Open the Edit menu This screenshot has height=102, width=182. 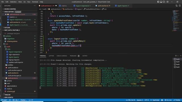(x=7, y=2)
